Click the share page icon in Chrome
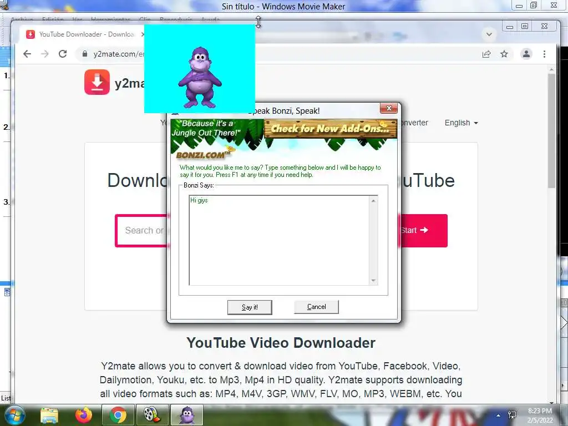Screen dimensions: 568x426 click(486, 54)
